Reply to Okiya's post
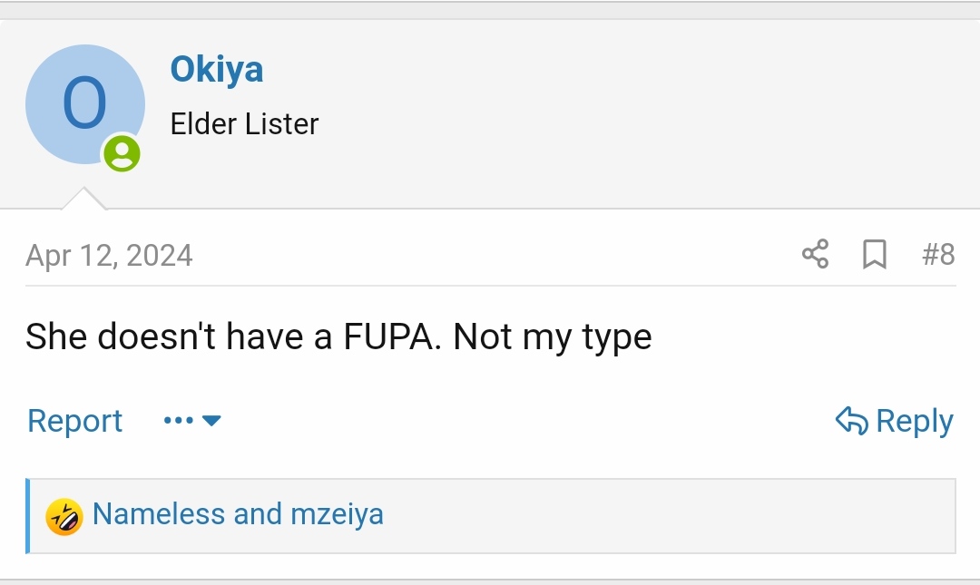Image resolution: width=980 pixels, height=585 pixels. point(895,421)
